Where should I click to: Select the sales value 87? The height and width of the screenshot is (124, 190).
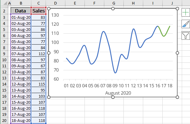pos(39,72)
